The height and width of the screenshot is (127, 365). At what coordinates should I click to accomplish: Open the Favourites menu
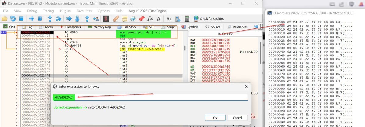(x=84, y=11)
